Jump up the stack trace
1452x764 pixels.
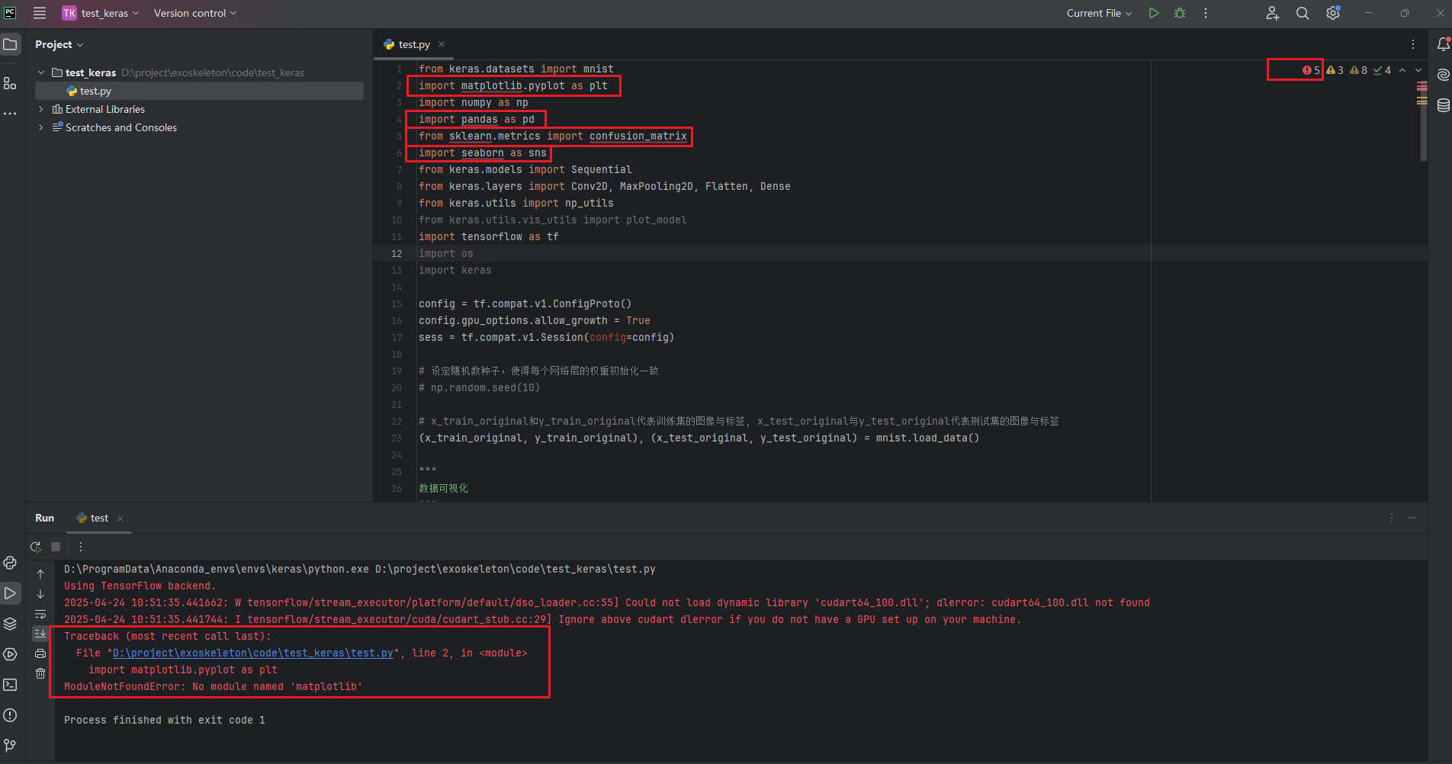coord(40,574)
